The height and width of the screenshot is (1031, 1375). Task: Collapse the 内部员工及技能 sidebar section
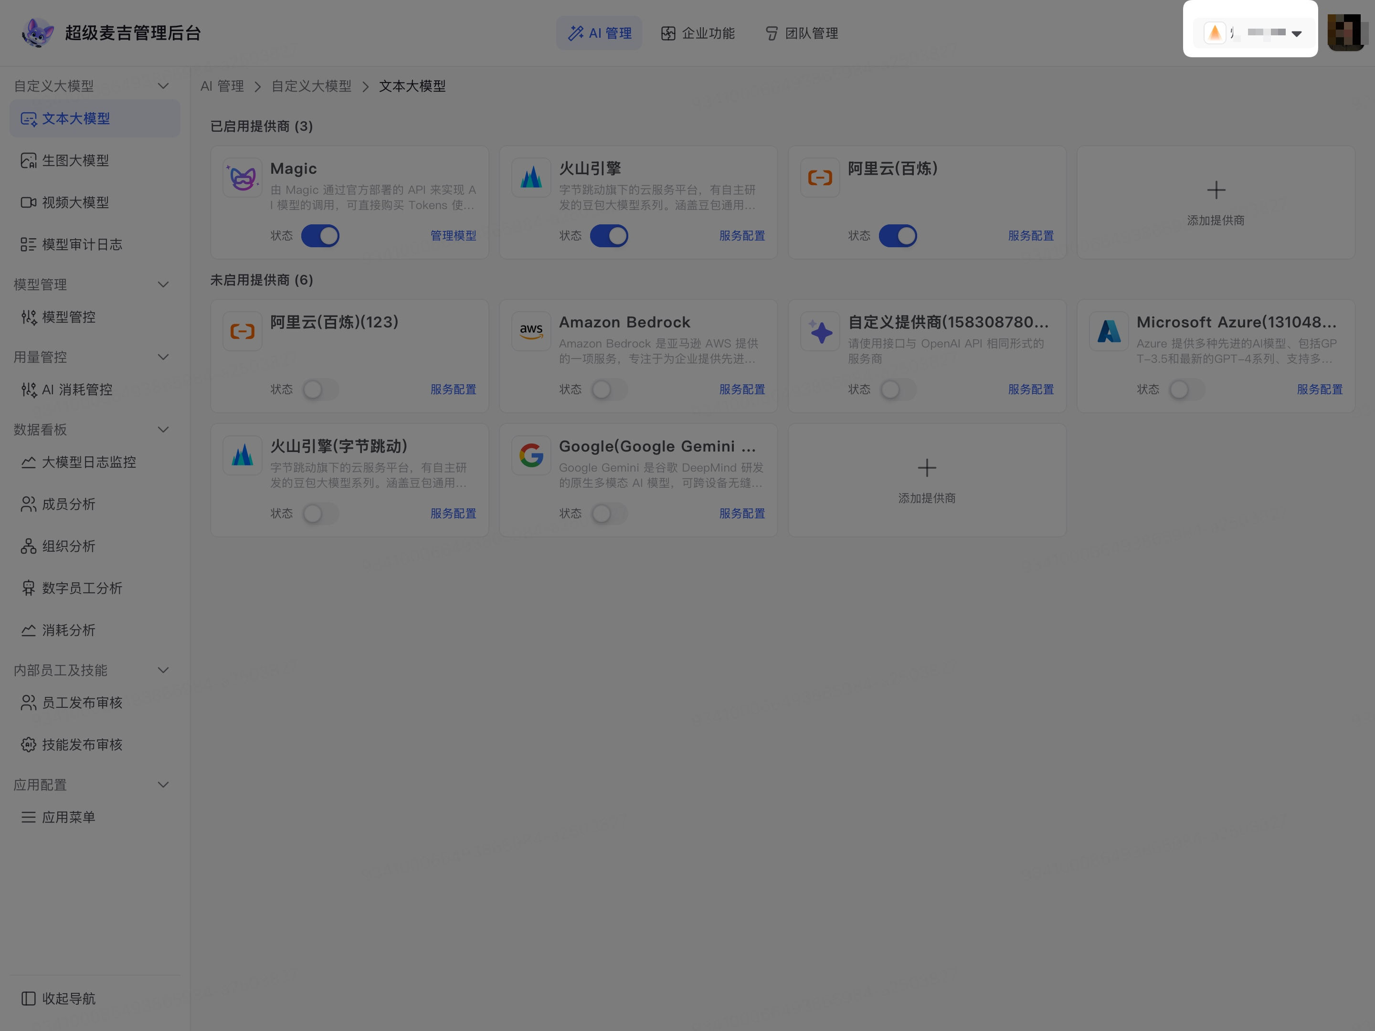[163, 670]
